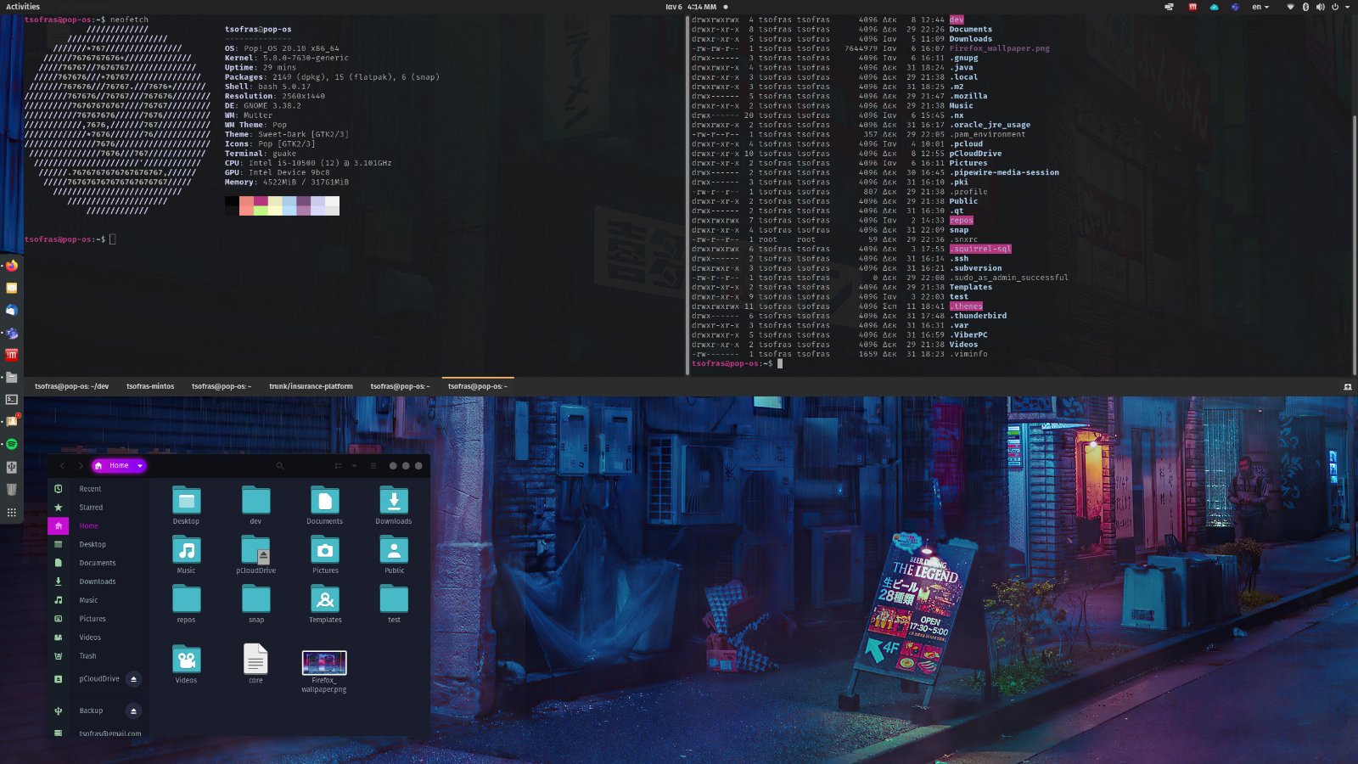The height and width of the screenshot is (764, 1358).
Task: Click Activities in top bar
Action: [x=23, y=7]
